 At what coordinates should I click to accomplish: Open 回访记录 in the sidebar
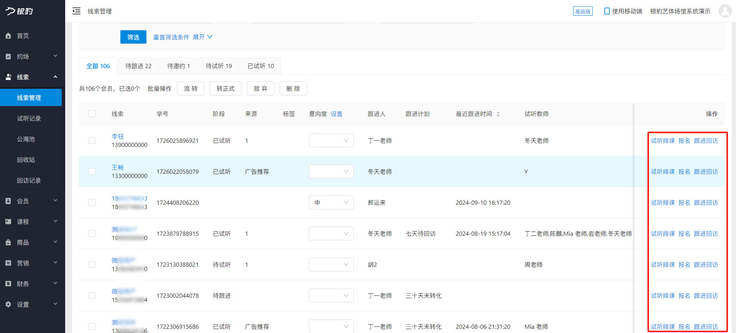(29, 180)
